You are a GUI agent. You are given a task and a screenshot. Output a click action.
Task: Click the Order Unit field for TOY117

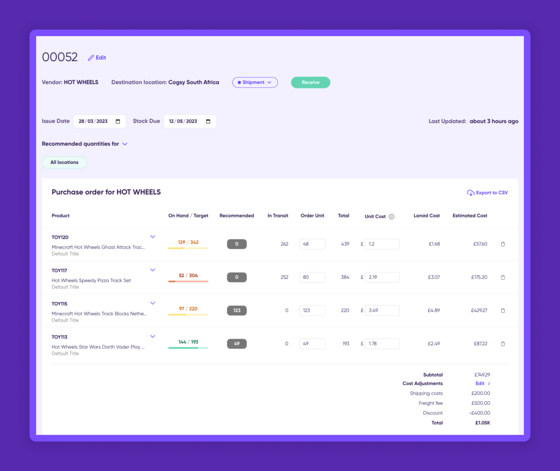(x=312, y=277)
